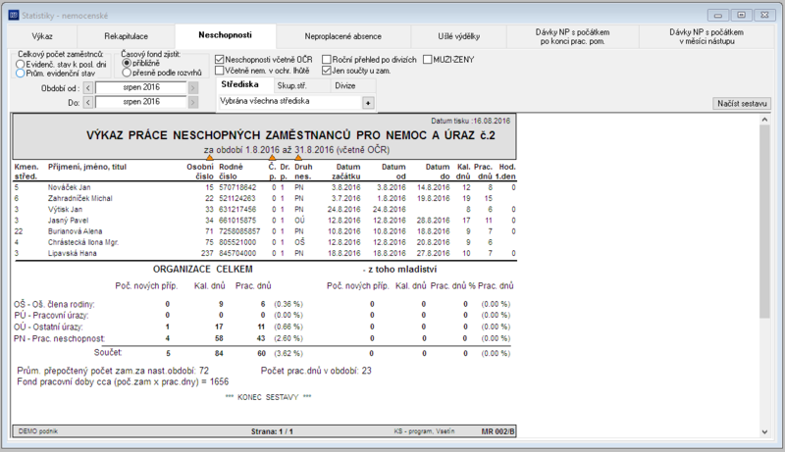785x452 pixels.
Task: Choose přibližně time fund option
Action: click(x=127, y=64)
